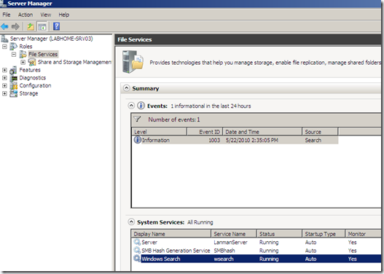Sort services by Status column header
Viewport: 384px width, 274px height.
pyautogui.click(x=279, y=234)
